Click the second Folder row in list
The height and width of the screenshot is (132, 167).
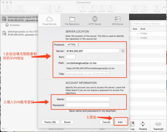[148, 38]
